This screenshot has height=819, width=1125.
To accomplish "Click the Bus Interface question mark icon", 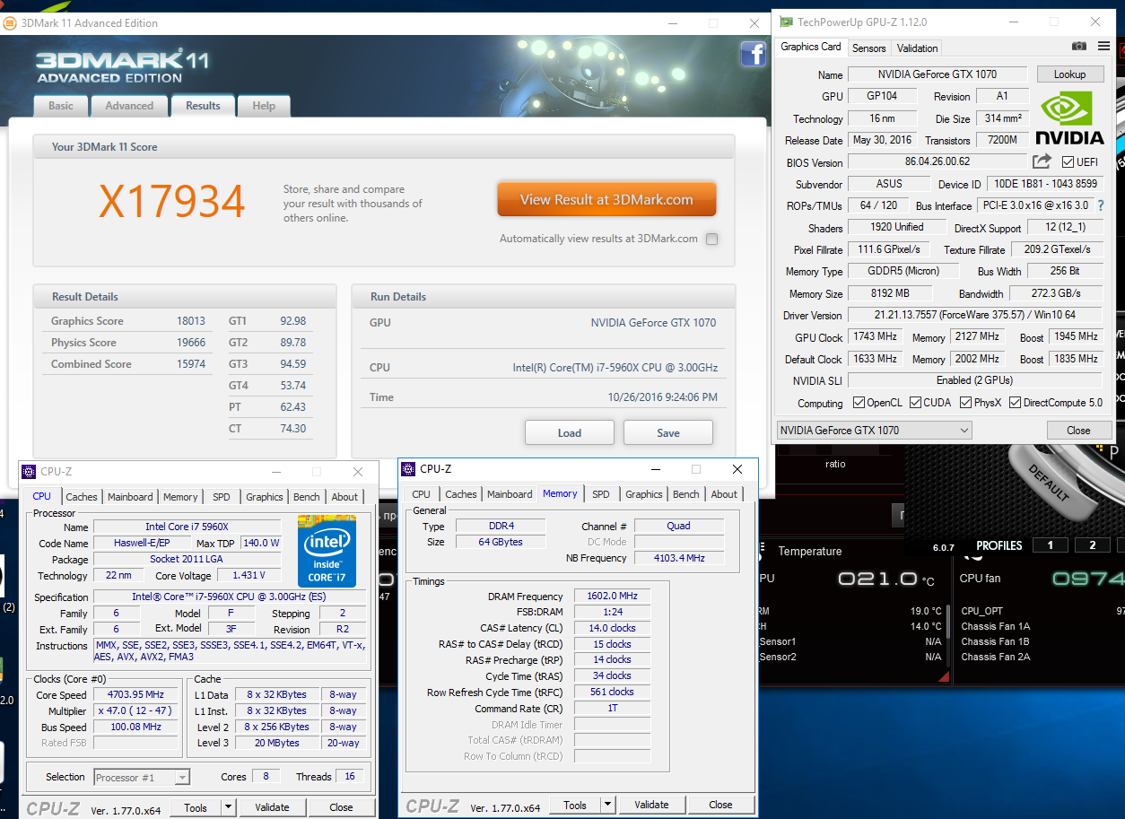I will point(1101,205).
